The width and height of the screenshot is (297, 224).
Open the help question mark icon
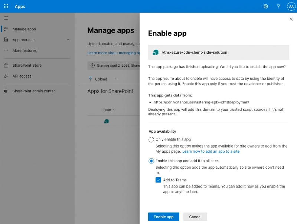278,6
